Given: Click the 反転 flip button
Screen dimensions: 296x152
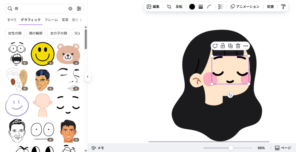Looking at the screenshot, I should coord(179,7).
